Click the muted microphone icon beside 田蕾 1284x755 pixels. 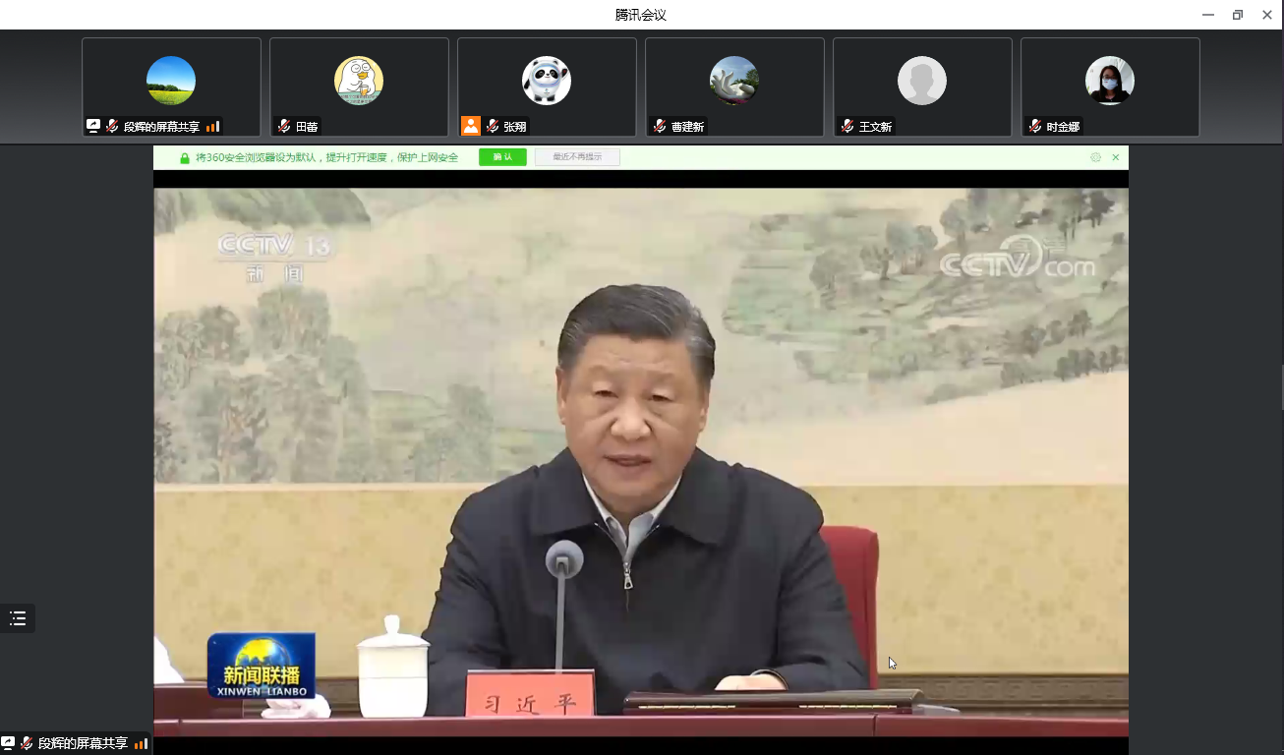[284, 127]
